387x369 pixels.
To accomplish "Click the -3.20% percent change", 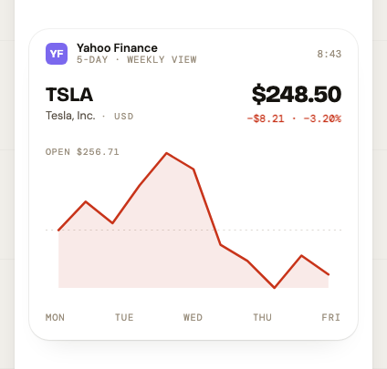I will (322, 118).
